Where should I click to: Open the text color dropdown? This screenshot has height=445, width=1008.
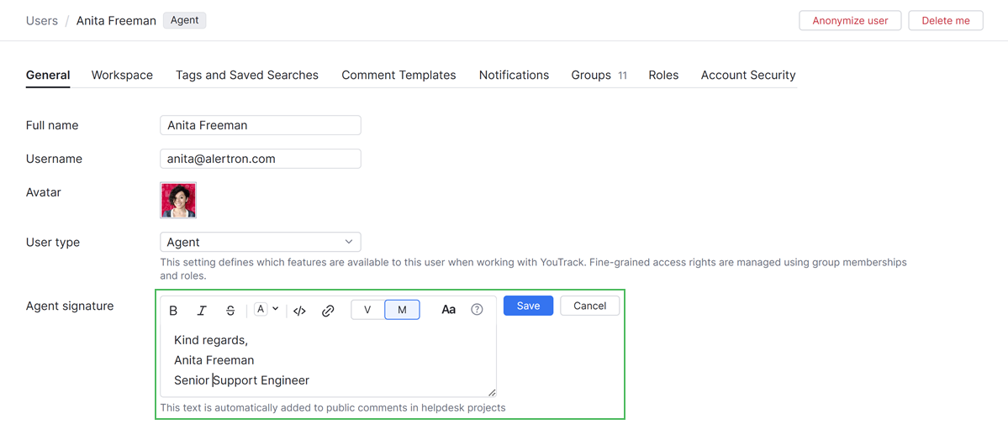click(x=267, y=310)
